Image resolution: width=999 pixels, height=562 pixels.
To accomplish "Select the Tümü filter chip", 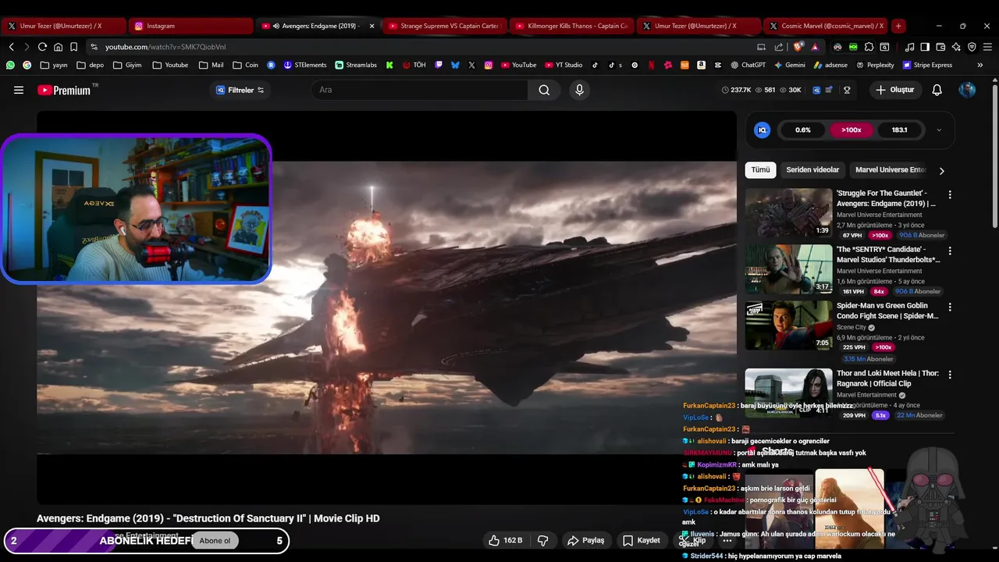I will click(x=760, y=170).
